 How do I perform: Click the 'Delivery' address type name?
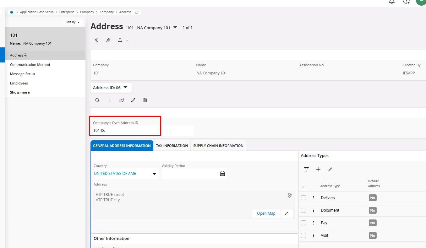[328, 198]
